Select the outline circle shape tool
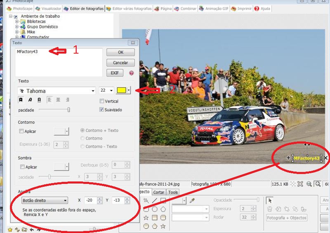Image resolution: width=330 pixels, height=233 pixels. [154, 209]
